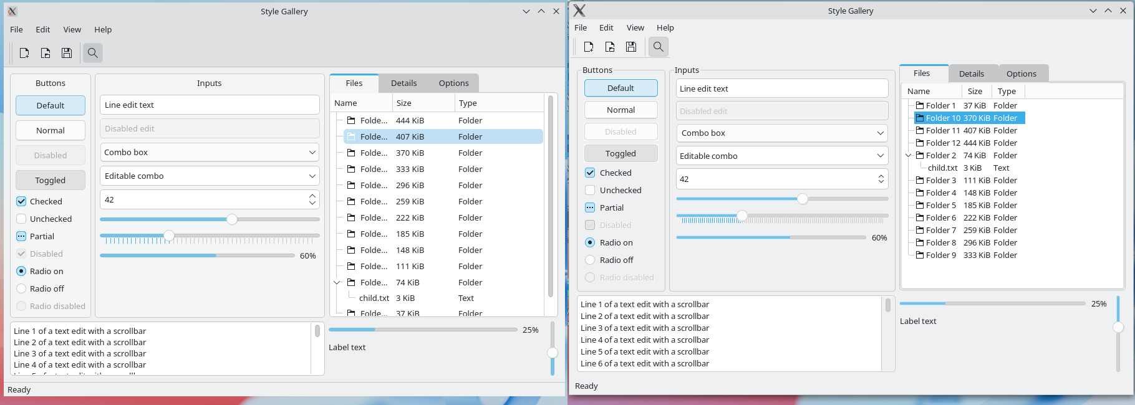
Task: Open the Editable combo dropdown arrow in left window
Action: 312,176
